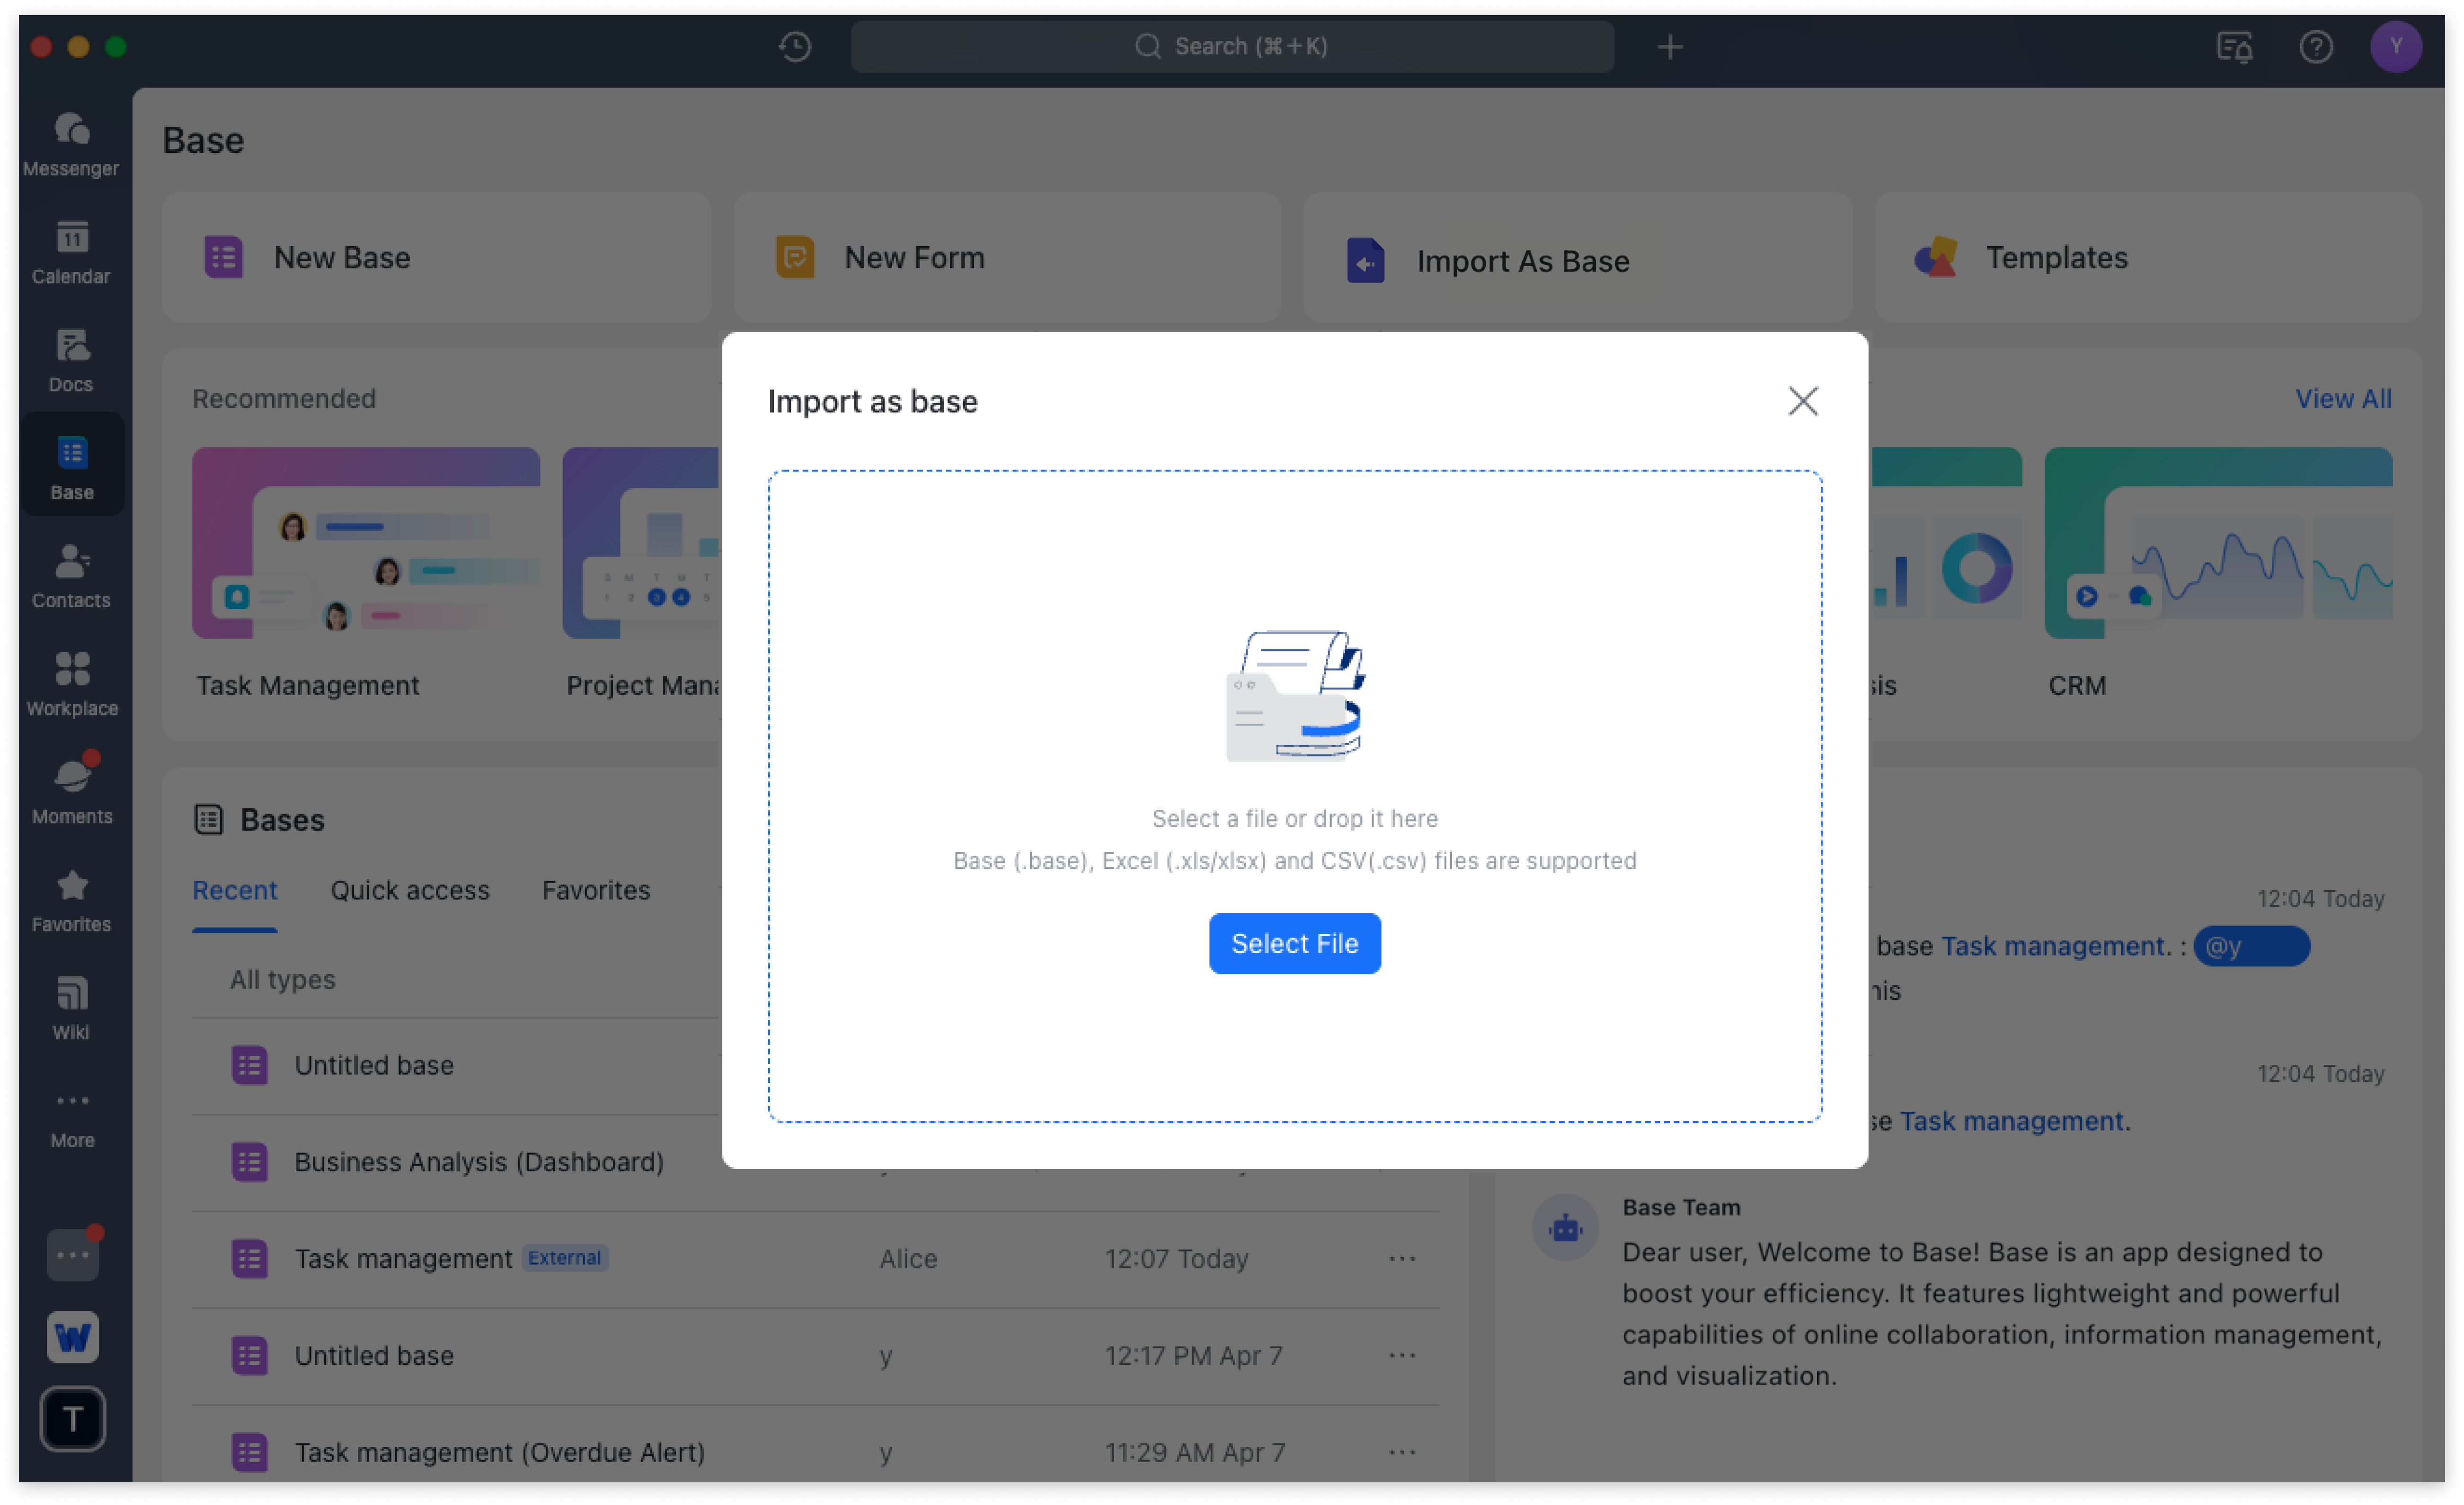The width and height of the screenshot is (2464, 1505).
Task: Open options menu for Task management row
Action: (1402, 1259)
